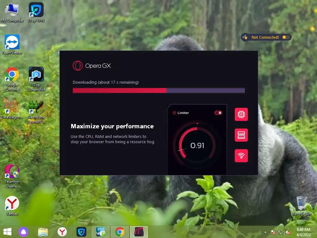Click the muted volume tray icon
Image resolution: width=317 pixels, height=238 pixels.
[288, 232]
